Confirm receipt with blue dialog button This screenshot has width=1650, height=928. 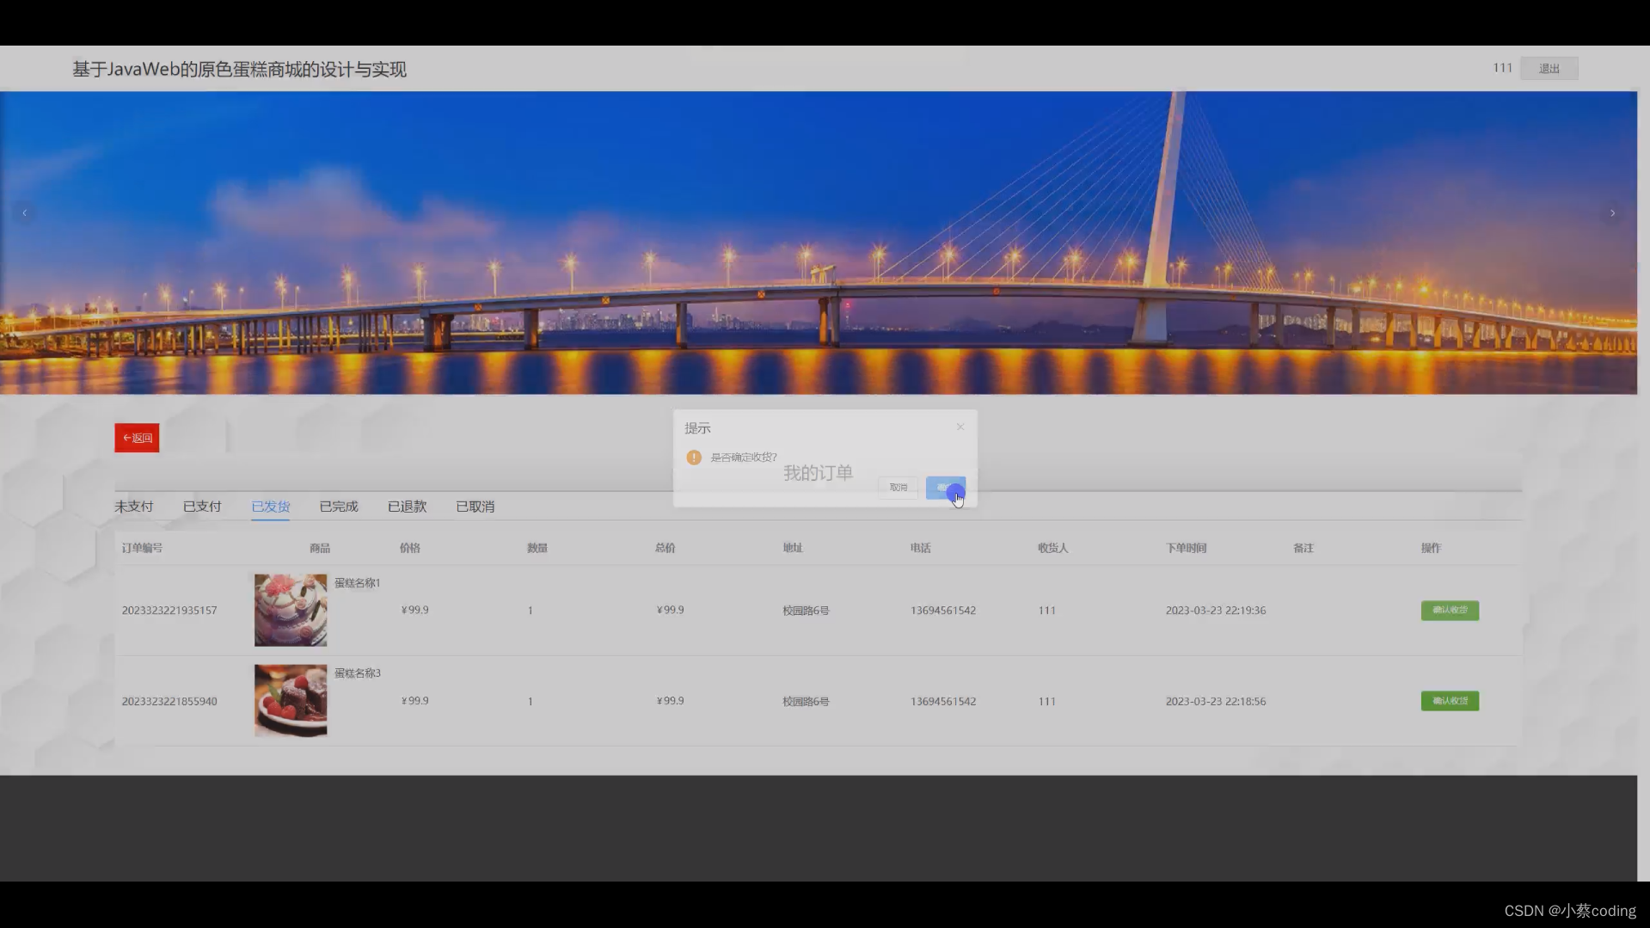tap(945, 488)
